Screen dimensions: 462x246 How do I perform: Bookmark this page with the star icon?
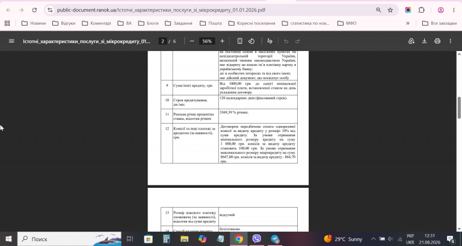click(x=390, y=10)
